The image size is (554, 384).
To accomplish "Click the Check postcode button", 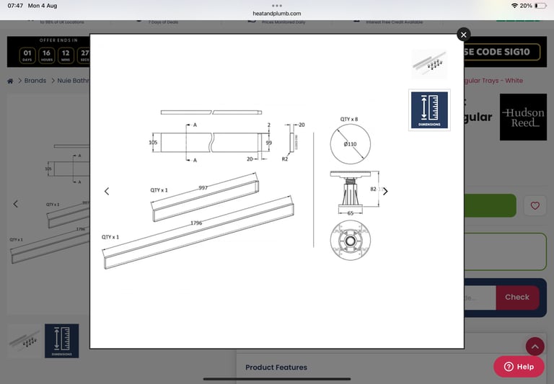I will [x=517, y=297].
